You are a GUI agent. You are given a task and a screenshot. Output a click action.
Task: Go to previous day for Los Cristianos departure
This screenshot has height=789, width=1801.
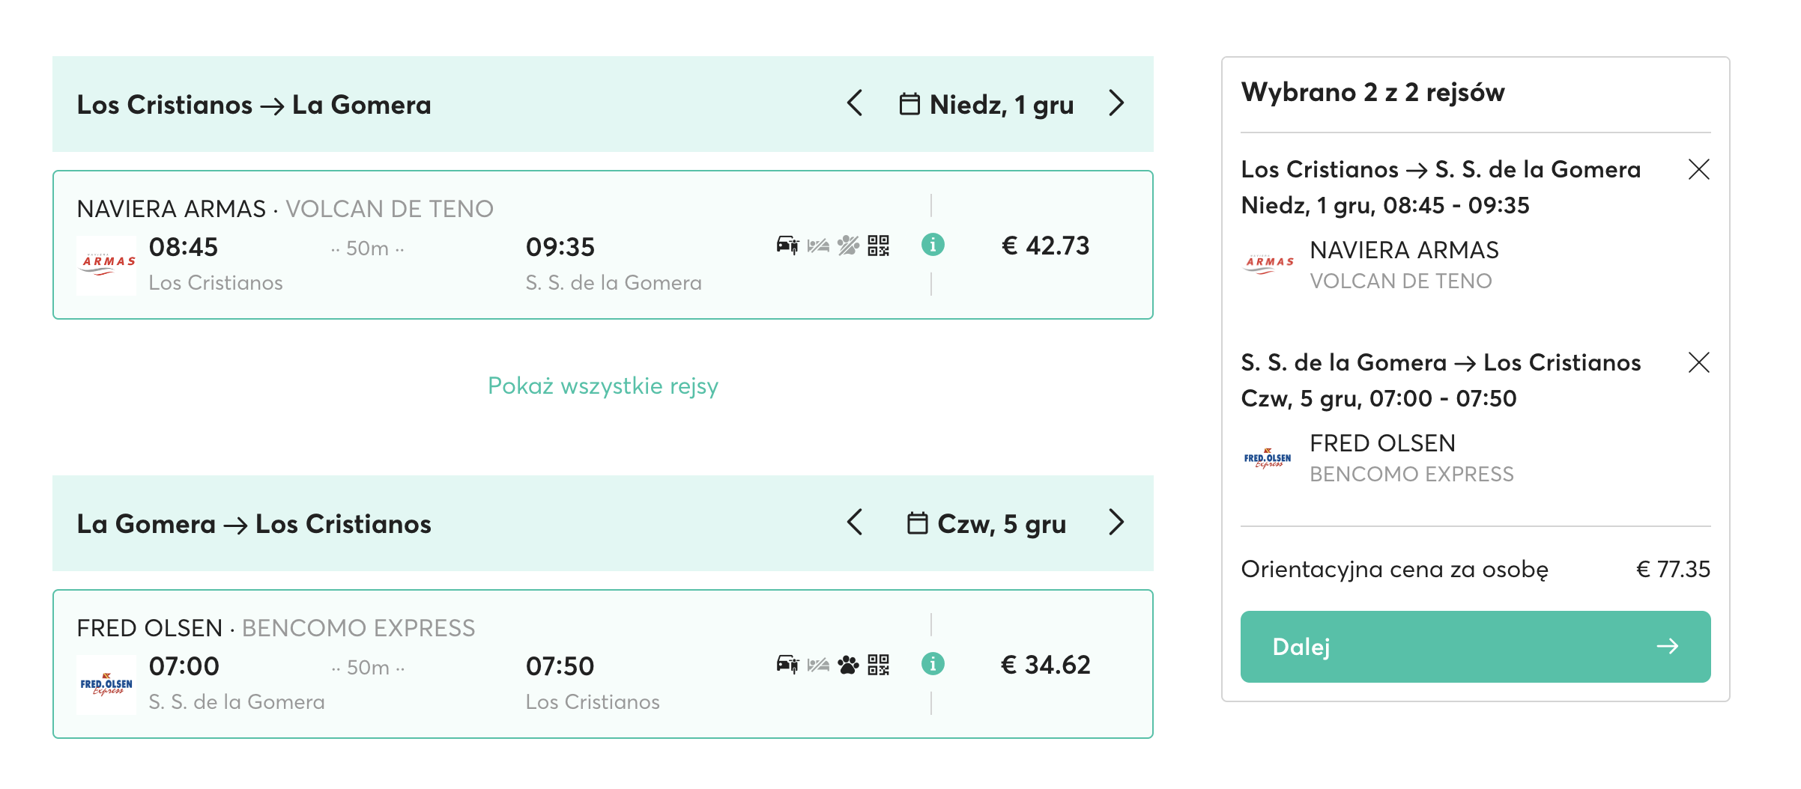pos(855,103)
